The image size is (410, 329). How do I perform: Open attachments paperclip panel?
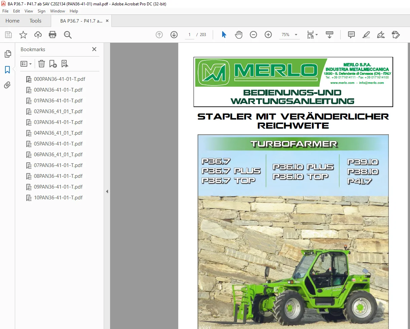click(7, 85)
